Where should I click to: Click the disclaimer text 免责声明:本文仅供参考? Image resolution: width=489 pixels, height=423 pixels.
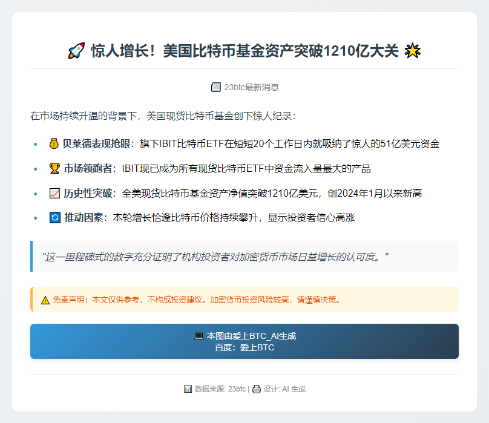[x=96, y=300]
